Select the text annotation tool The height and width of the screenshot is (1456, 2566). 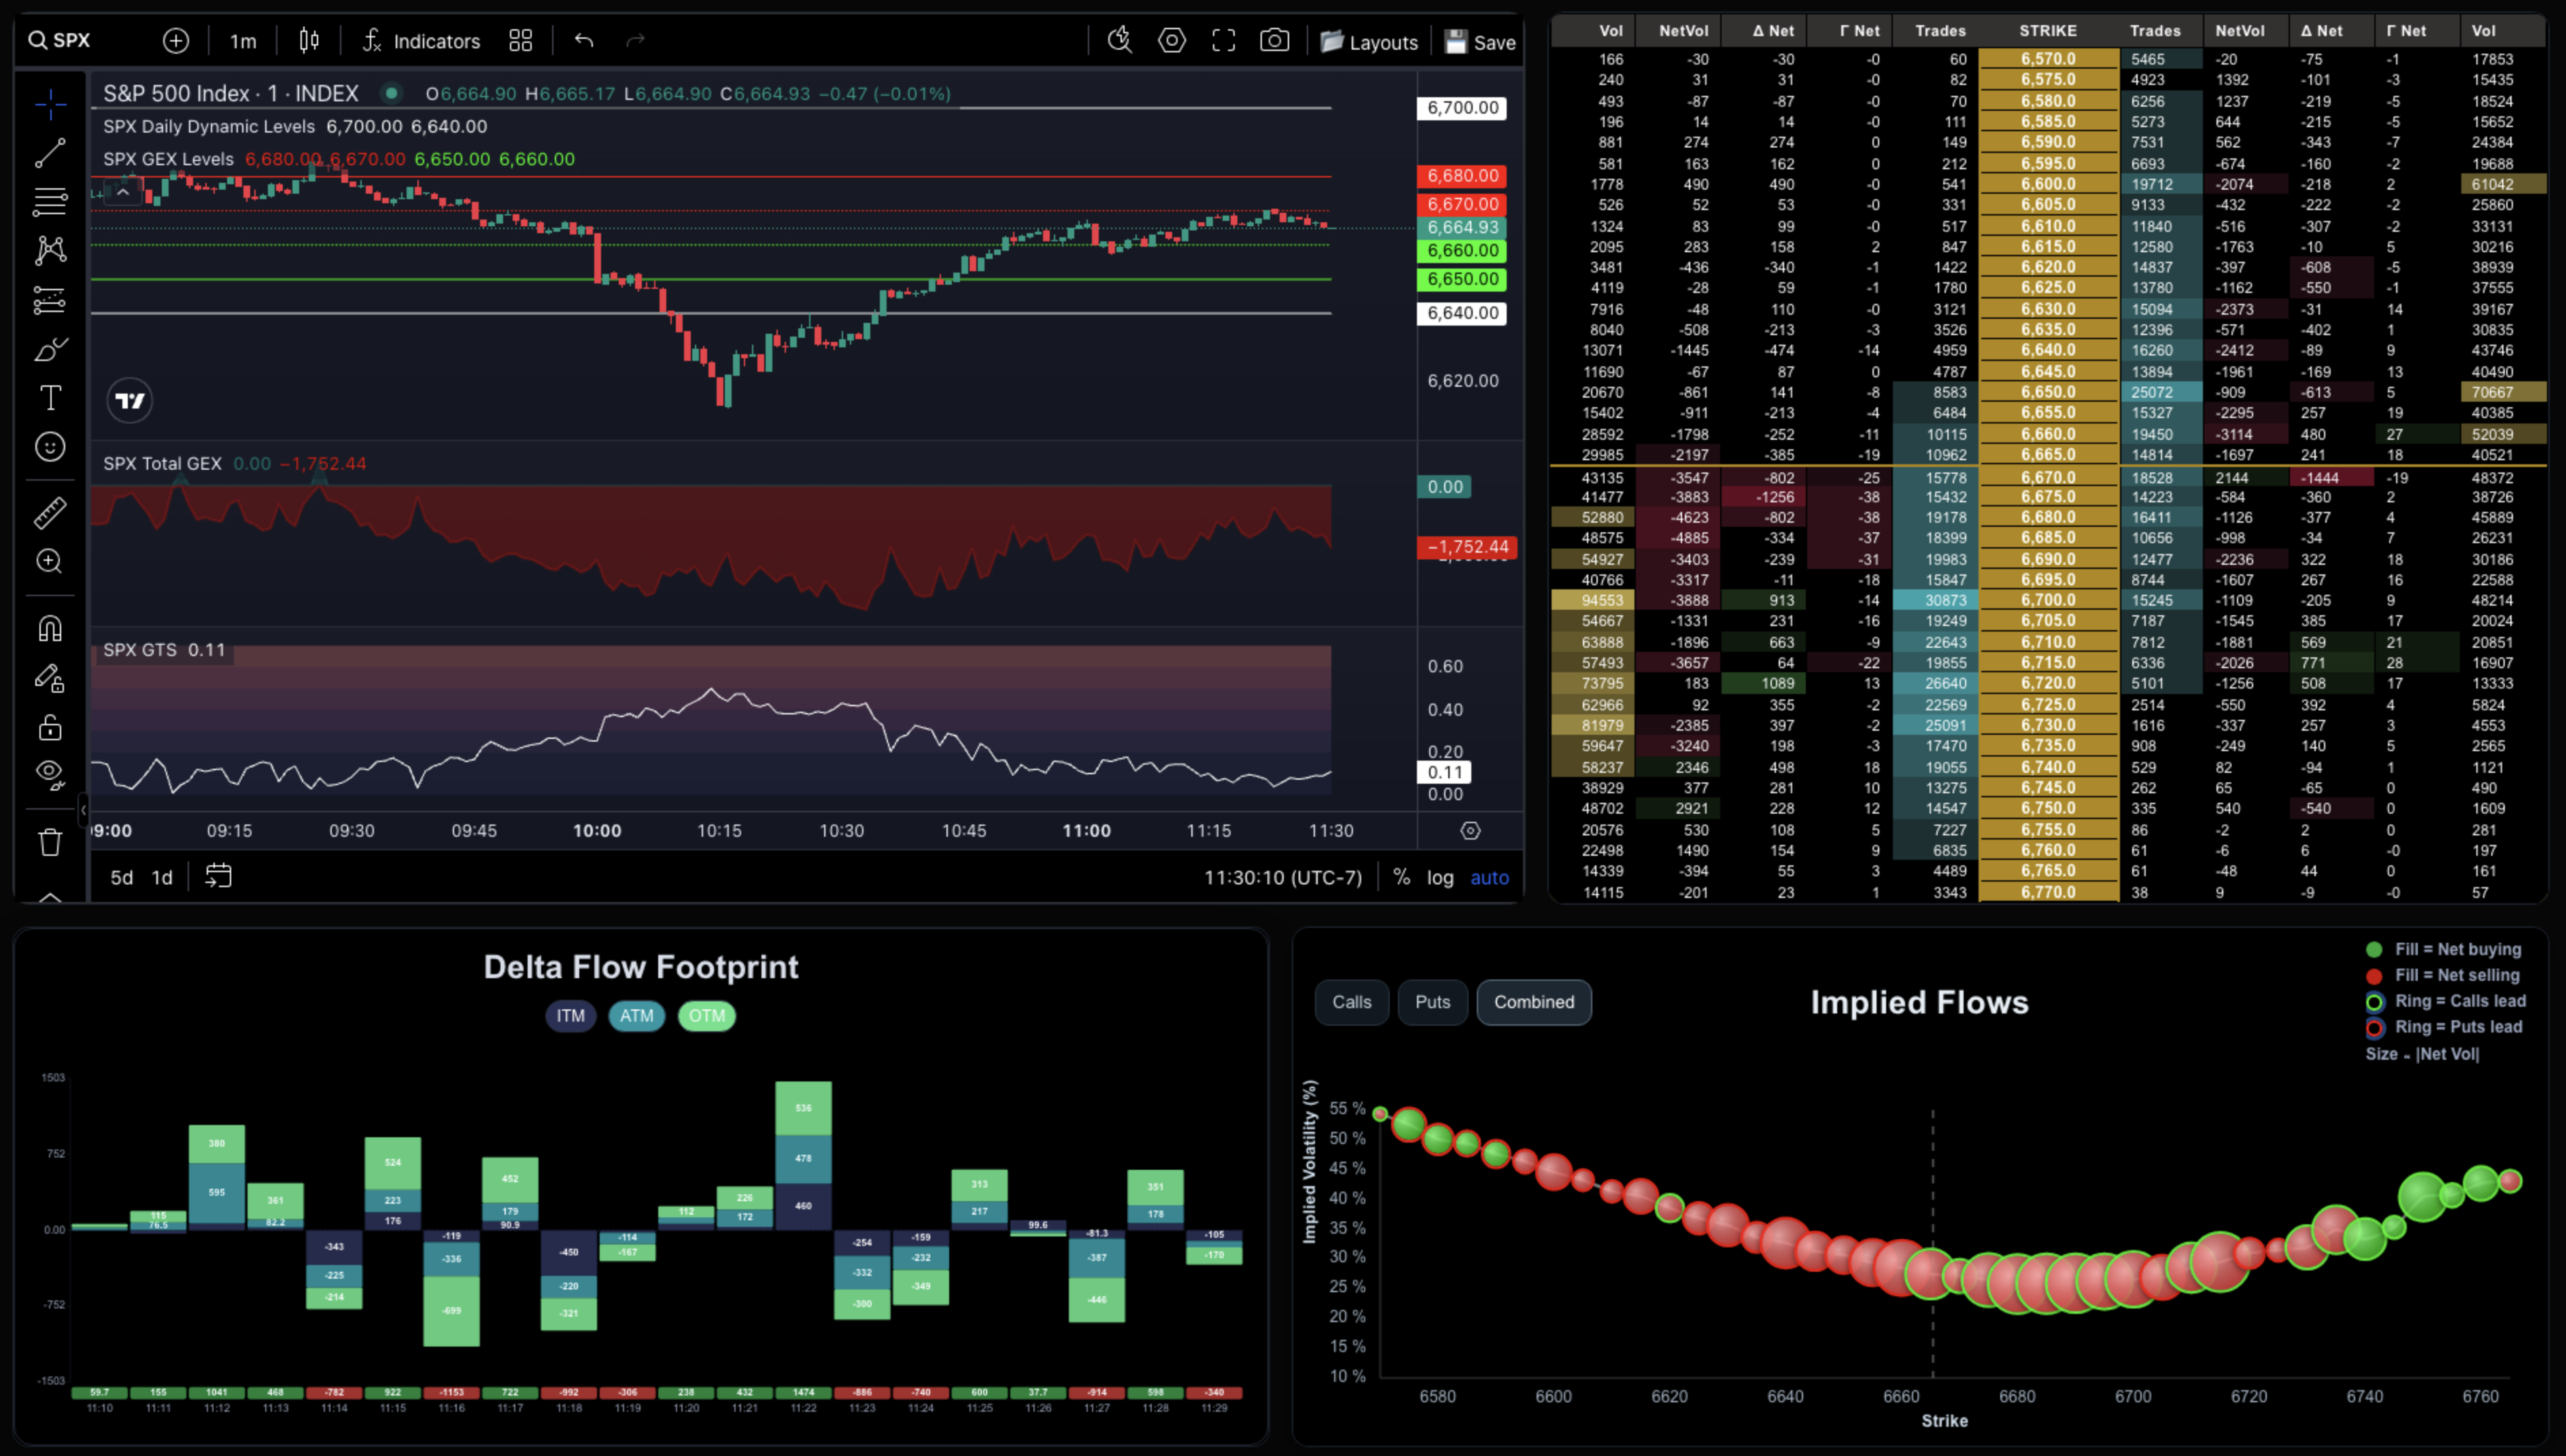tap(50, 398)
